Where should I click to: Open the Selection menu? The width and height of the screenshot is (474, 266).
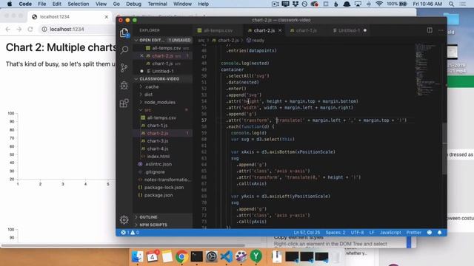click(79, 4)
